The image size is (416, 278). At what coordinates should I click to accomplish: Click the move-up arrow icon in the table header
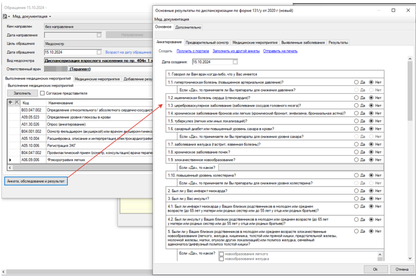11,103
